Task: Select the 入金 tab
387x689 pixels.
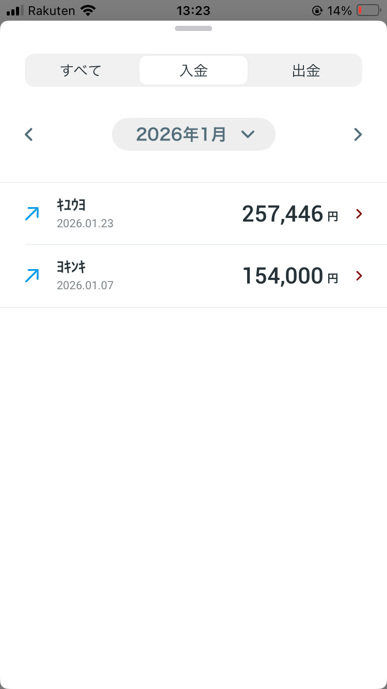Action: point(193,70)
